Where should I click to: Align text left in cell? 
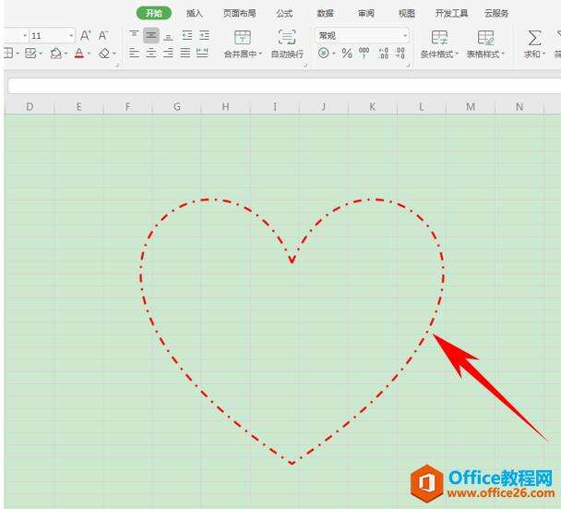134,54
